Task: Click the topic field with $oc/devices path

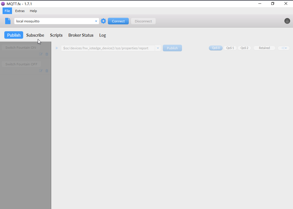Action: click(x=108, y=48)
